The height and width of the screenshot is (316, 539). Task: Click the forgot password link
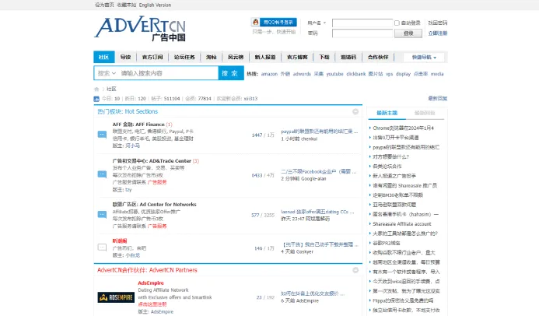coord(438,23)
